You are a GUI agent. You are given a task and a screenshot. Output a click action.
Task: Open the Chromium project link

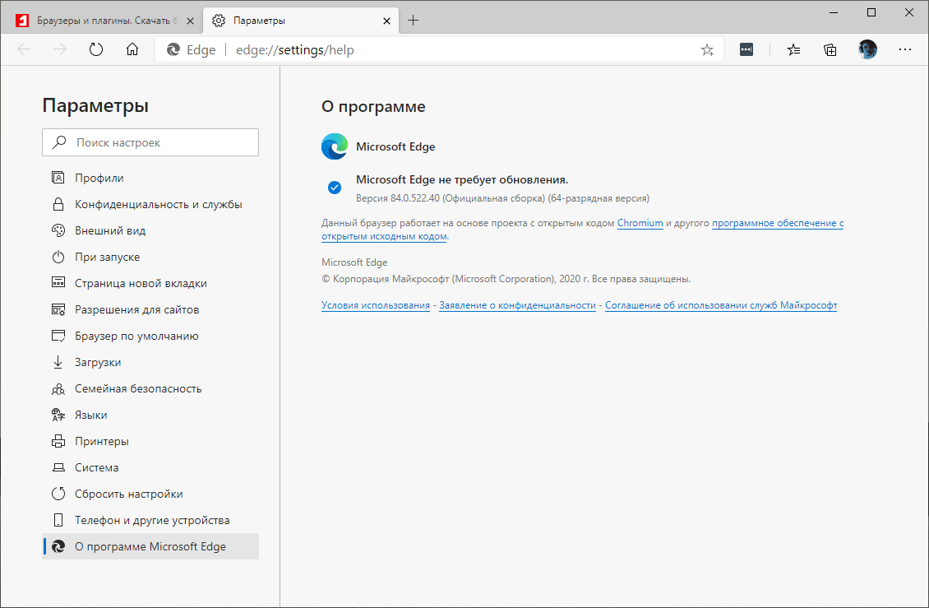click(640, 223)
